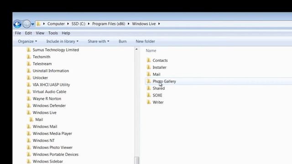The width and height of the screenshot is (292, 164).
Task: Sort by the Name column header
Action: coord(151,51)
